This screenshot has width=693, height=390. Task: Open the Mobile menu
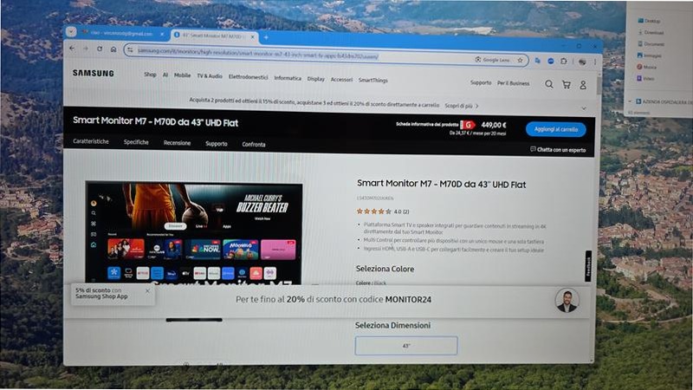(182, 75)
